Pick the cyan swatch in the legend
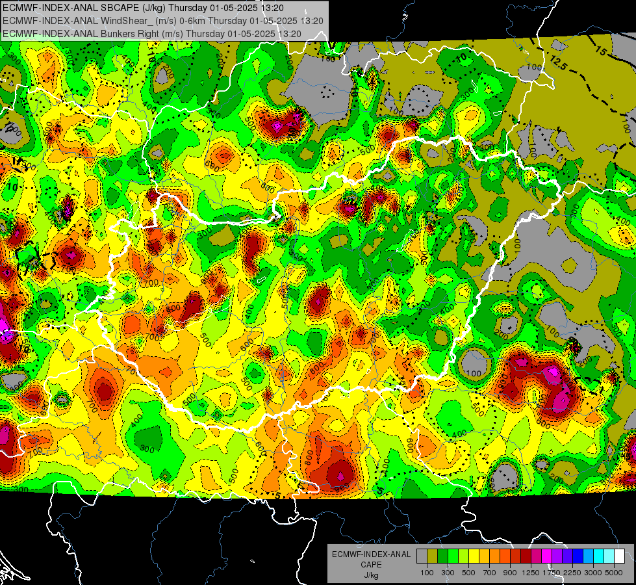 coord(599,556)
